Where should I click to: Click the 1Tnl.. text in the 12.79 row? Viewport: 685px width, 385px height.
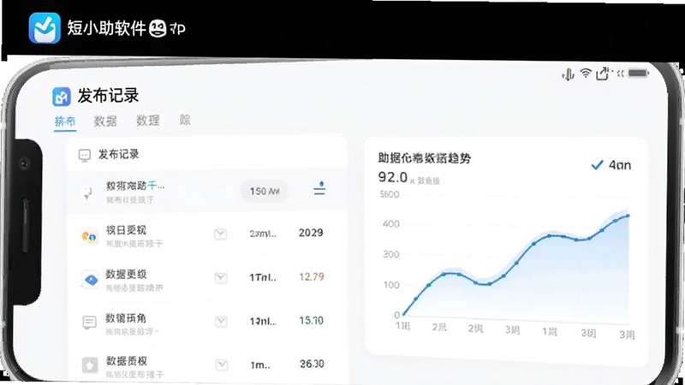(x=263, y=277)
